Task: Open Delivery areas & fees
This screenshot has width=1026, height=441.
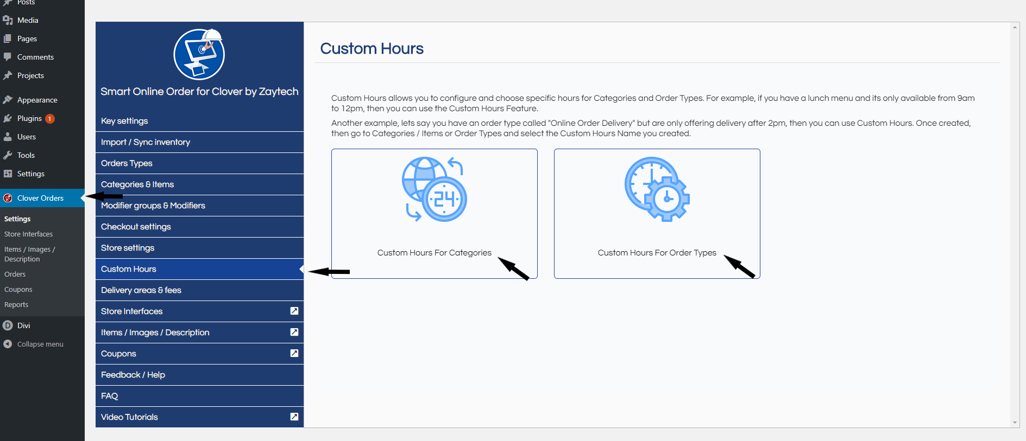Action: coord(199,290)
